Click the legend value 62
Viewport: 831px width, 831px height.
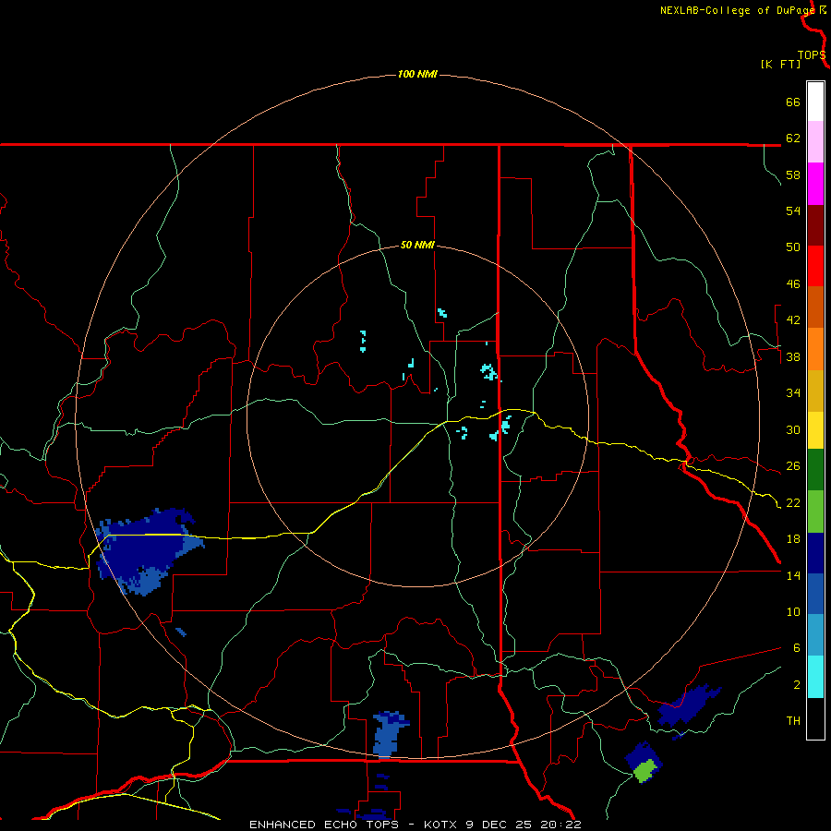pyautogui.click(x=793, y=138)
